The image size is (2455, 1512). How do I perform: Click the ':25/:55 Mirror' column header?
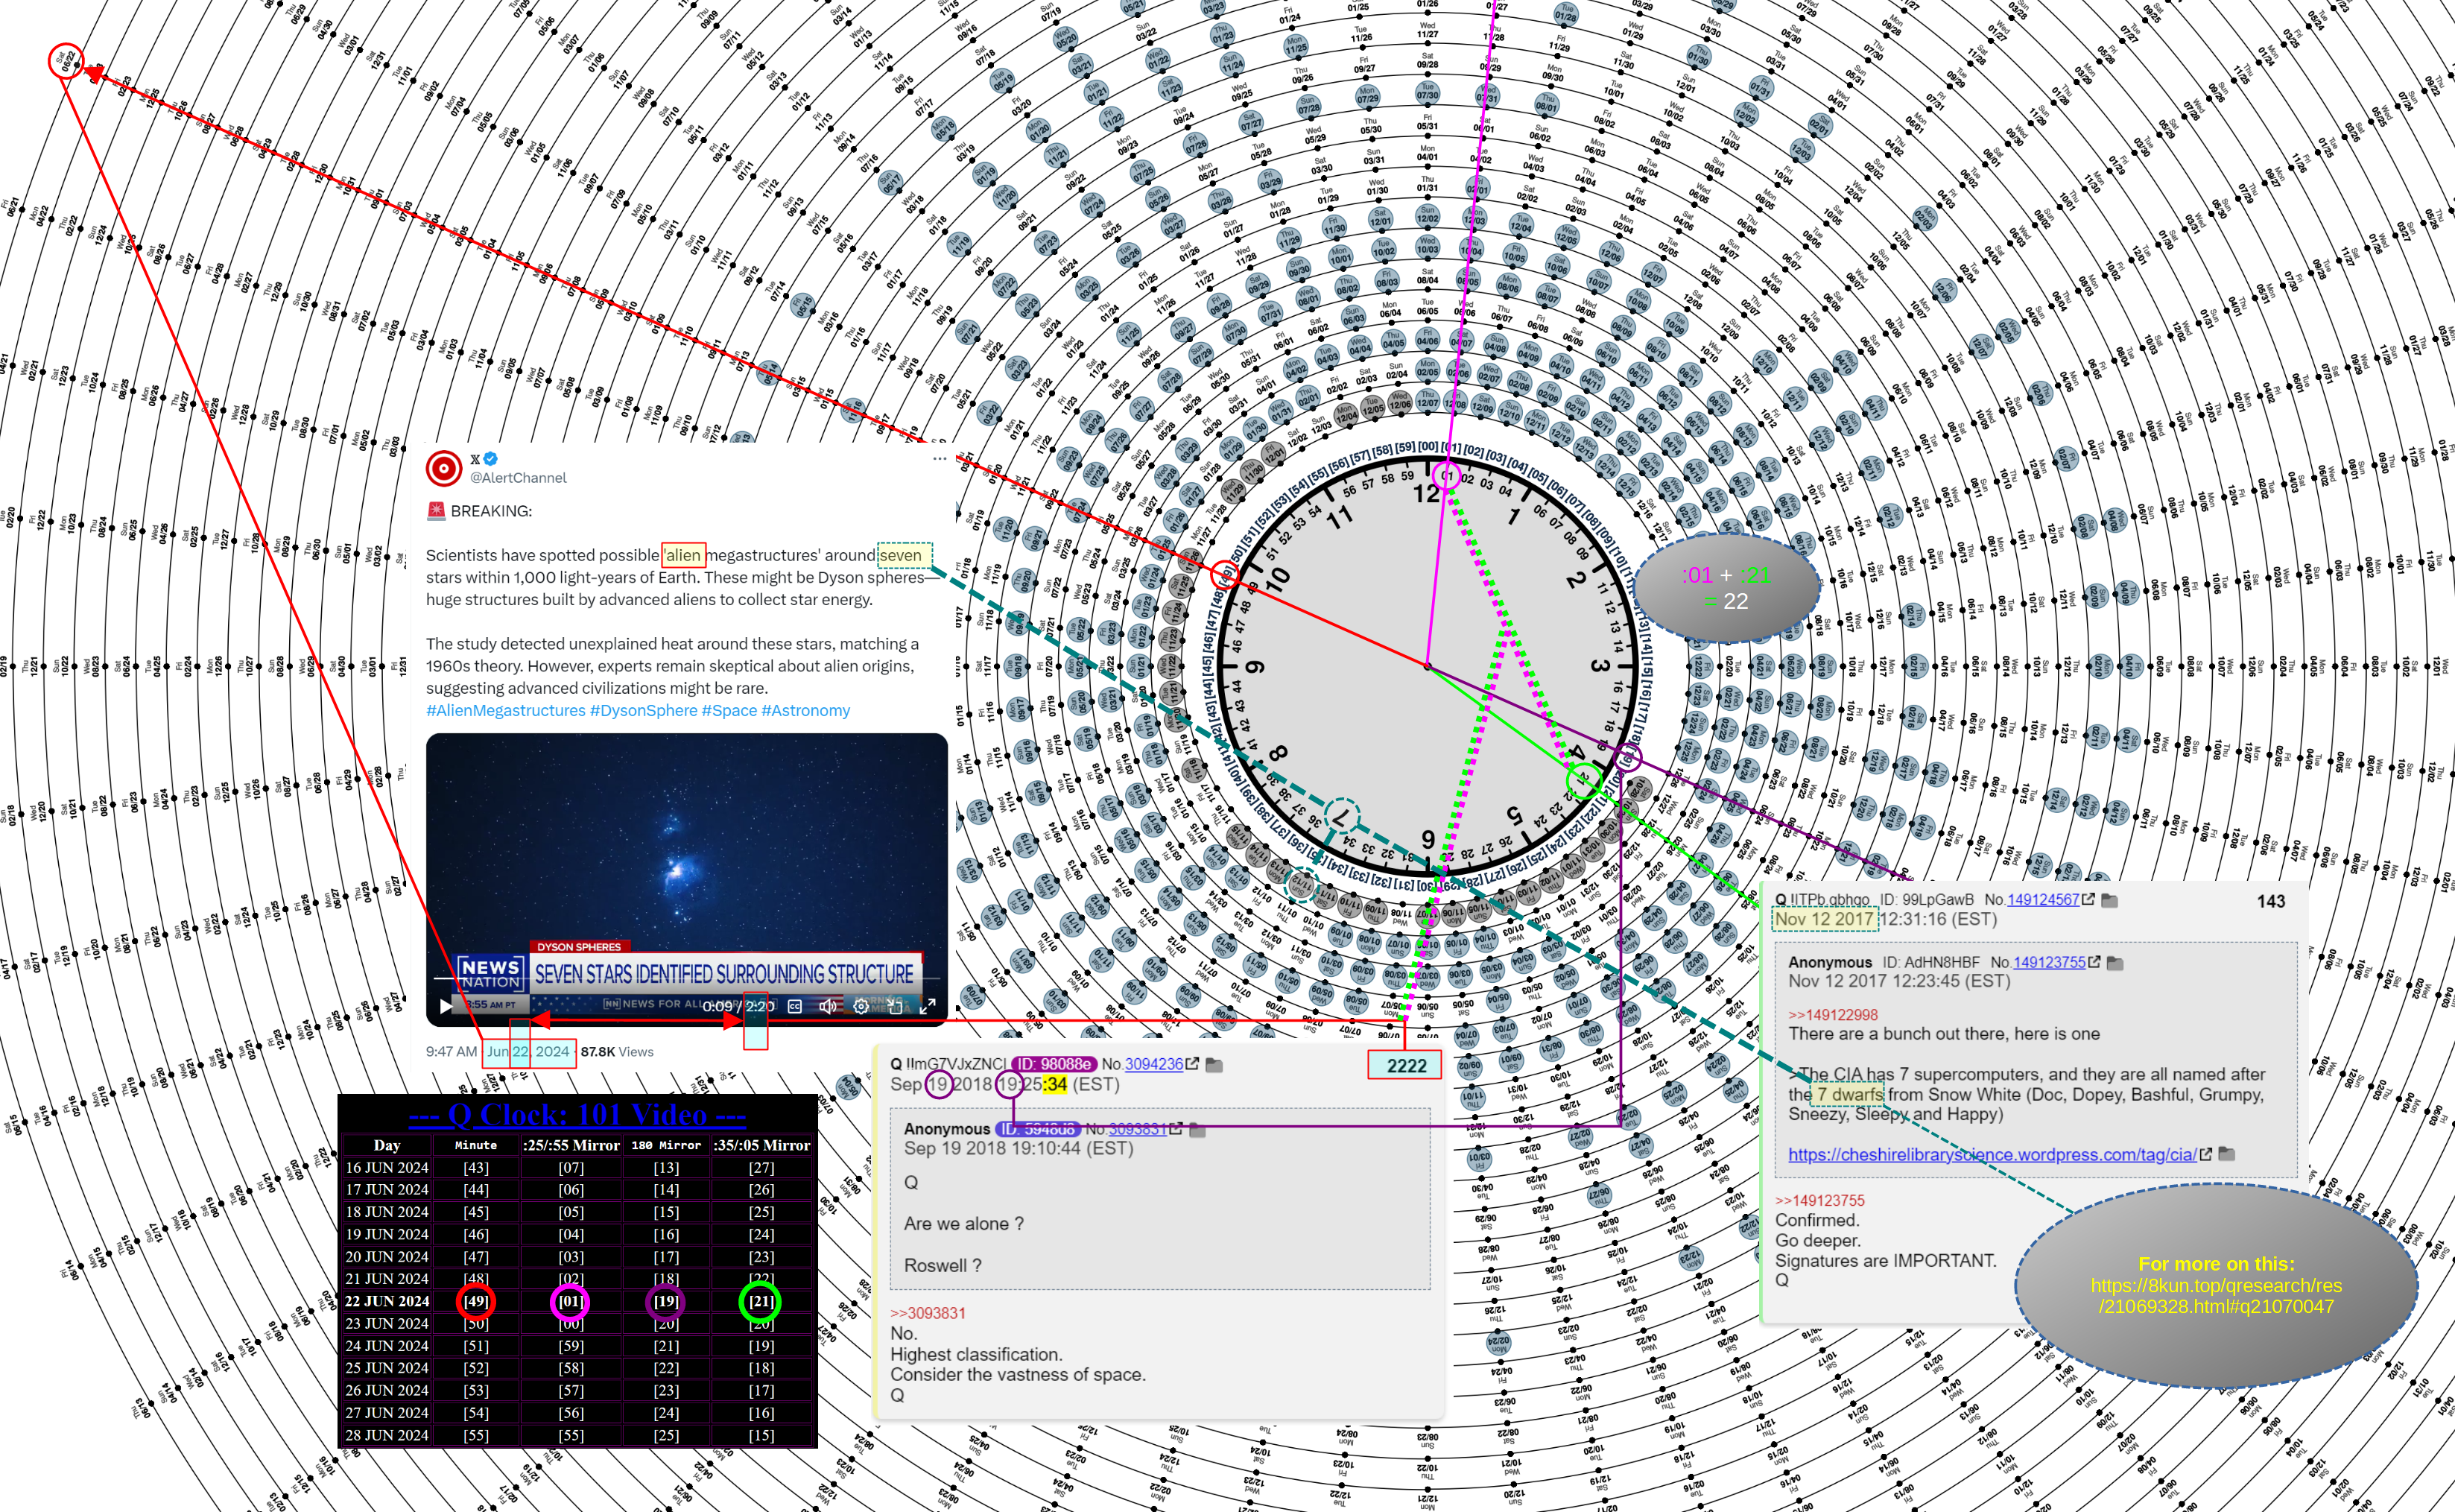[571, 1145]
